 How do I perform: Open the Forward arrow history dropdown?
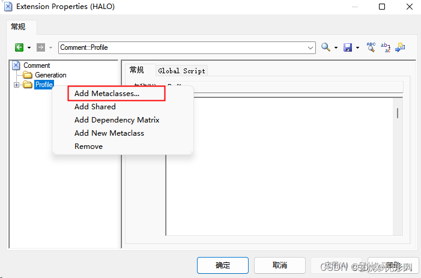click(50, 48)
